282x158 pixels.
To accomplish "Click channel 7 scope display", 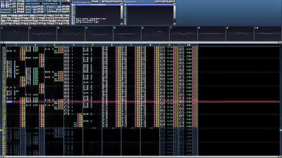I will [x=184, y=34].
